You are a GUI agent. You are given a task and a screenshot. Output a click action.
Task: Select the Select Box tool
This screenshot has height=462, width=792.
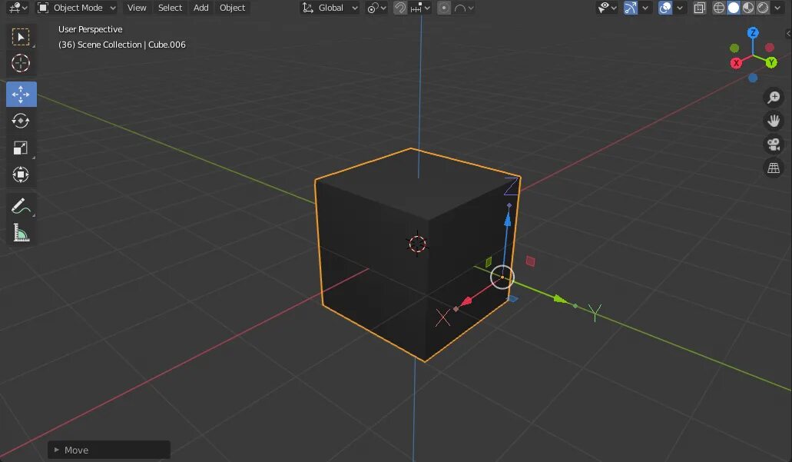point(21,37)
